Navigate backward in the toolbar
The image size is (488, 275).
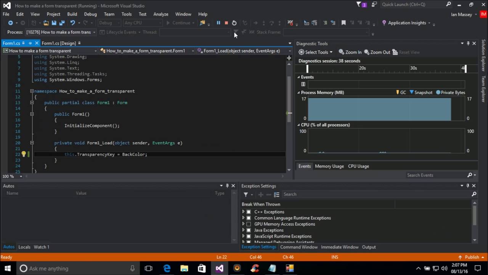click(x=11, y=23)
